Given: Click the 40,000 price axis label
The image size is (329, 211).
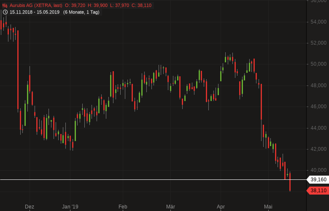Looking at the screenshot, I should click(318, 170).
